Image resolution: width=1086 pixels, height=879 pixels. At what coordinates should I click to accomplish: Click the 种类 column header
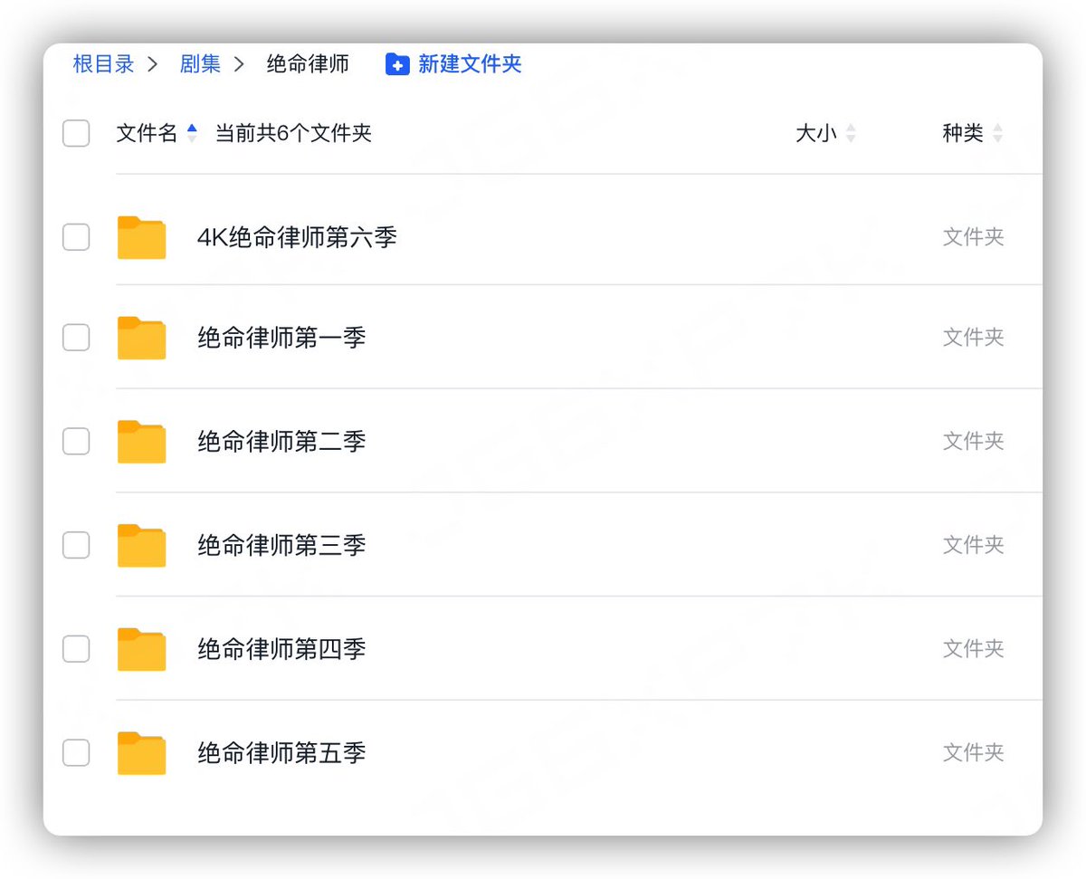[x=963, y=133]
